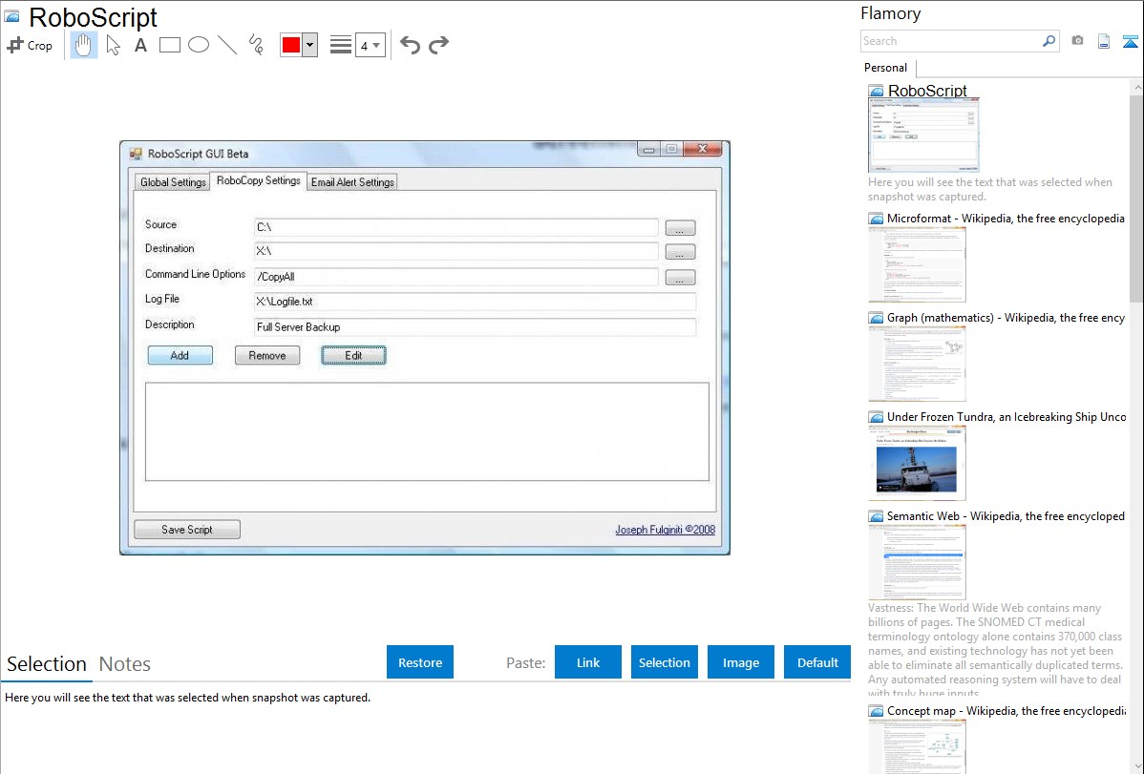Choose the freehand squiggle tool
The image size is (1144, 774).
pos(256,45)
